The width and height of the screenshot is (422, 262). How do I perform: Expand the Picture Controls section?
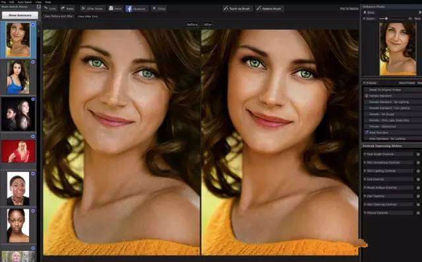(x=388, y=213)
